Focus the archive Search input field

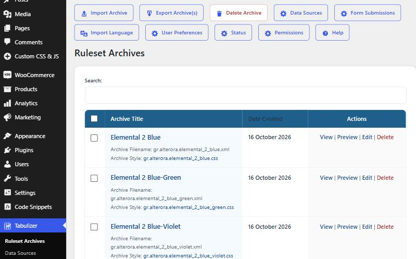coord(245,95)
